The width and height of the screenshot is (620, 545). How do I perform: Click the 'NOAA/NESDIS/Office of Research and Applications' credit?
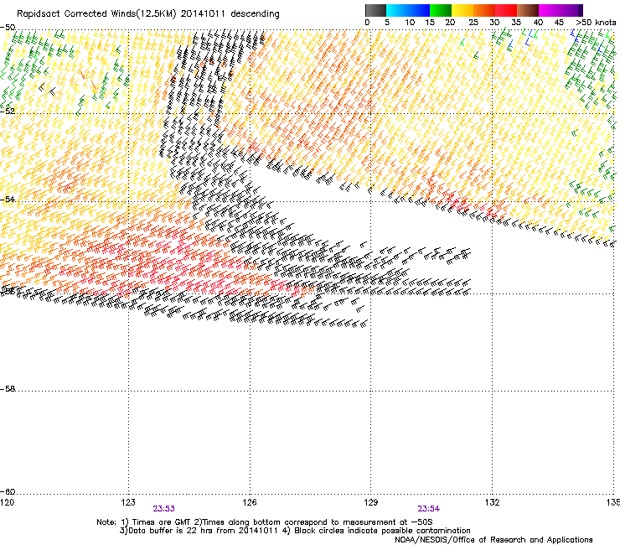493,540
